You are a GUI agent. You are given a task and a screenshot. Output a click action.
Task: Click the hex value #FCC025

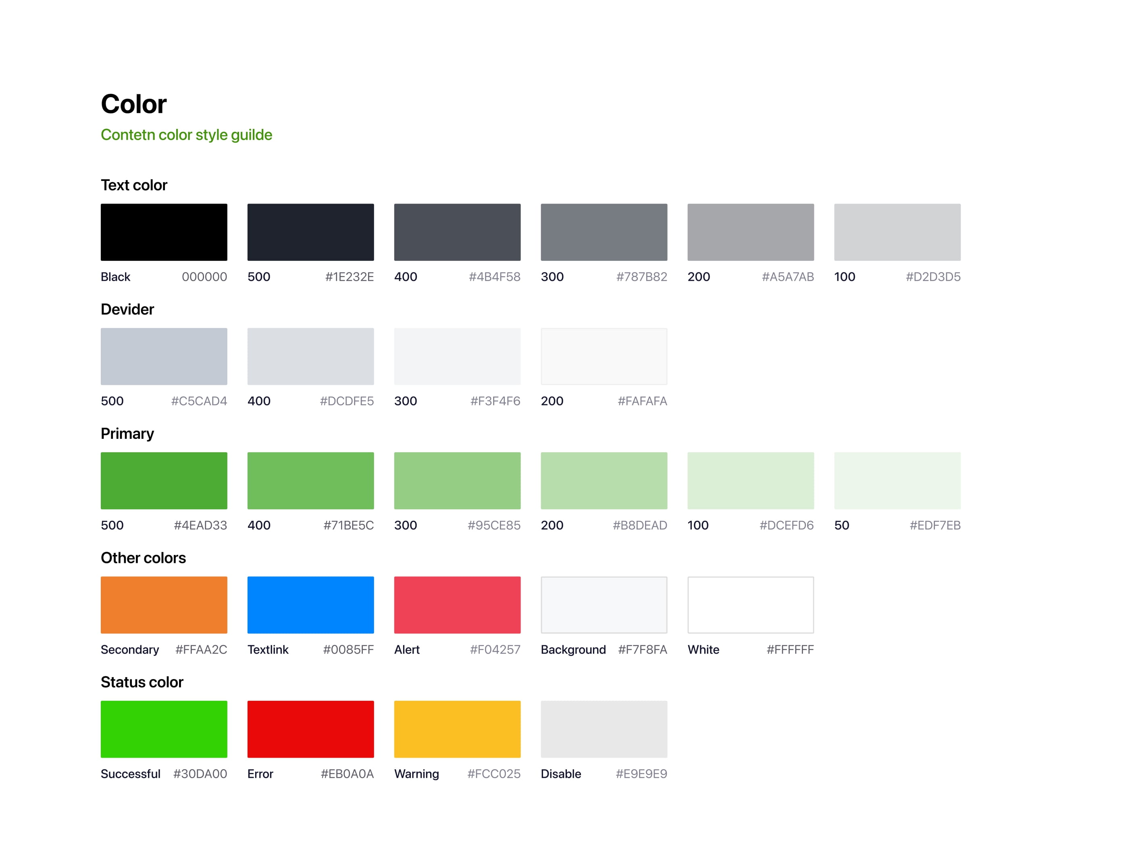(x=493, y=774)
